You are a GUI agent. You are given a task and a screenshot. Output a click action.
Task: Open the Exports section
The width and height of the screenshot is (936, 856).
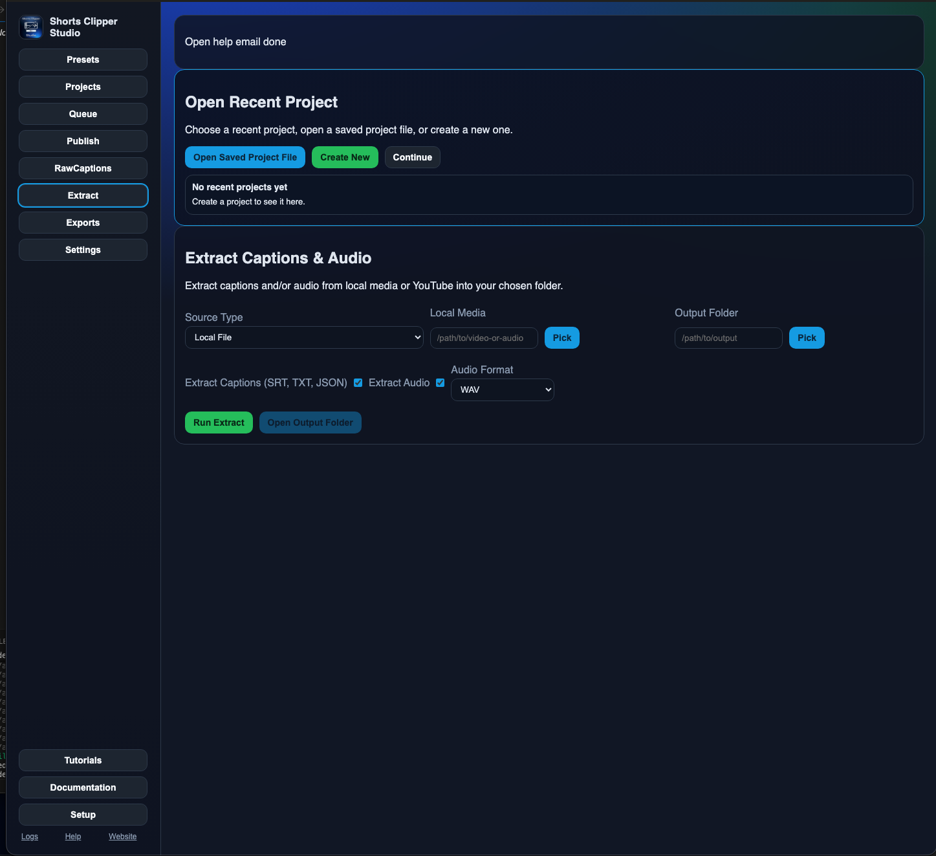[83, 223]
